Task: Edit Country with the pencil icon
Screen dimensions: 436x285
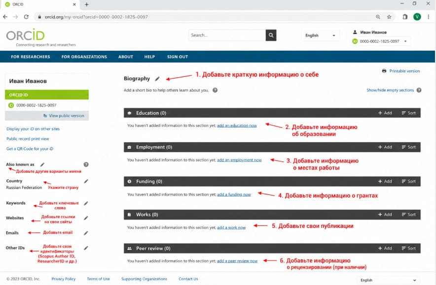Action: (x=86, y=181)
